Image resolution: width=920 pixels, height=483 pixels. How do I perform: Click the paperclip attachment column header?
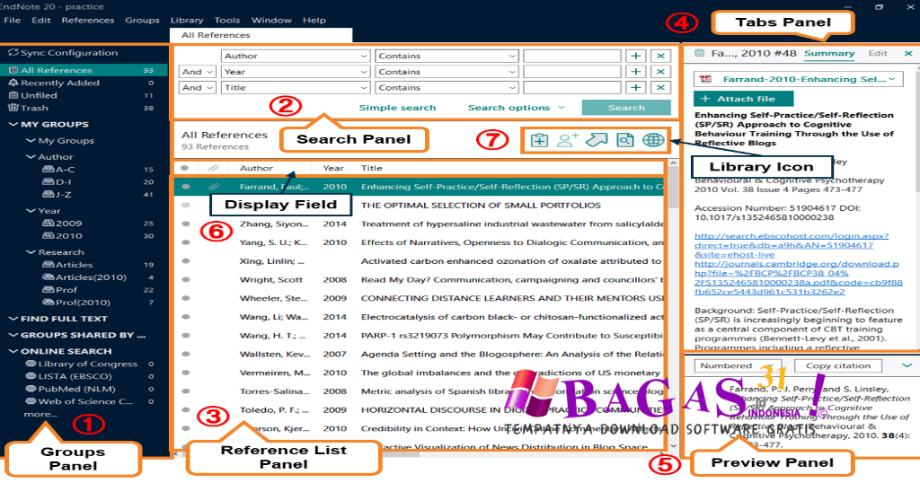pos(213,168)
